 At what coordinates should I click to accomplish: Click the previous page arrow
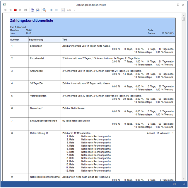10,10
